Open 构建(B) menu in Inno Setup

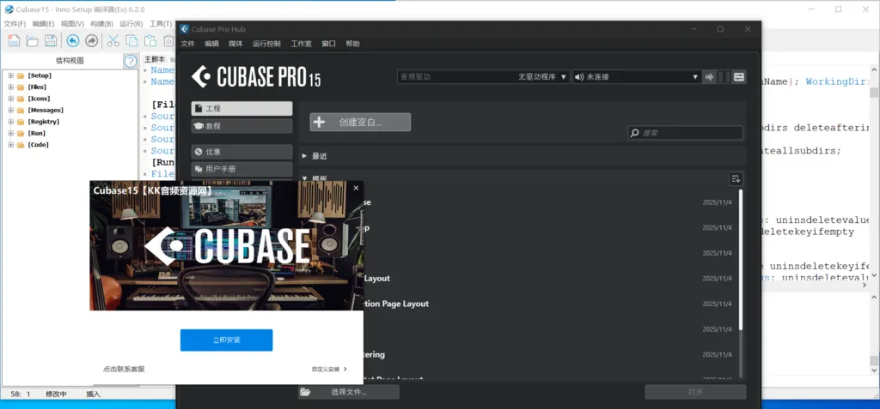101,23
